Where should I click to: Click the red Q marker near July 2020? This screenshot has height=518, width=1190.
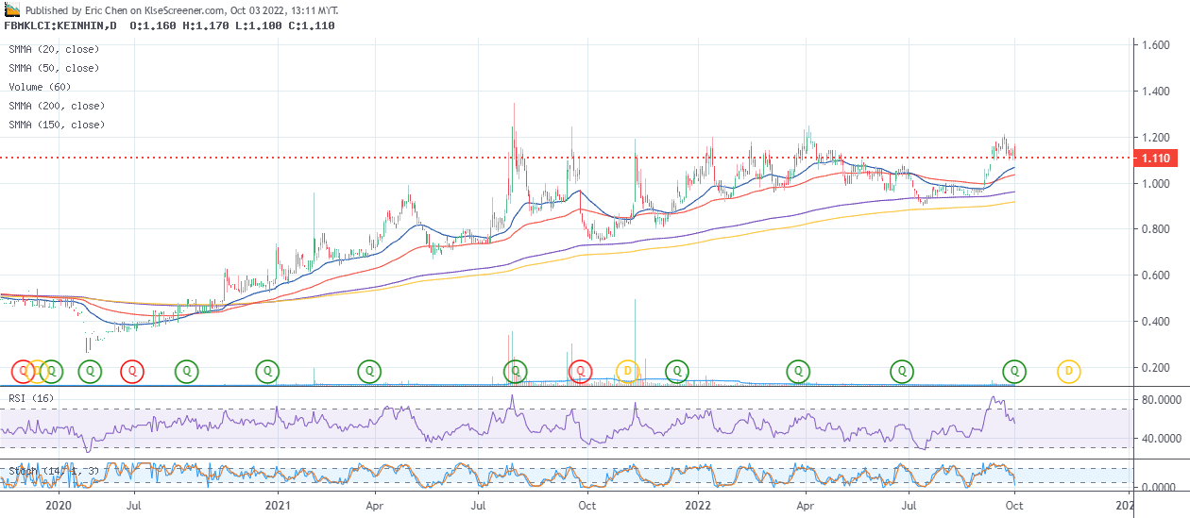pyautogui.click(x=132, y=372)
